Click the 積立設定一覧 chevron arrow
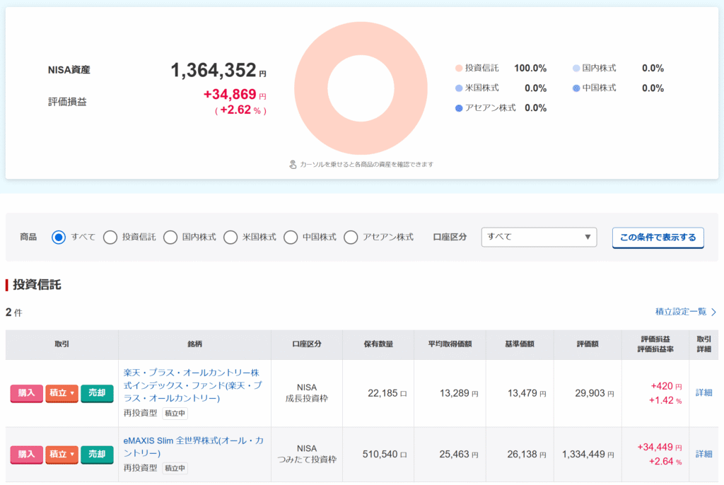Image resolution: width=724 pixels, height=485 pixels. click(714, 312)
